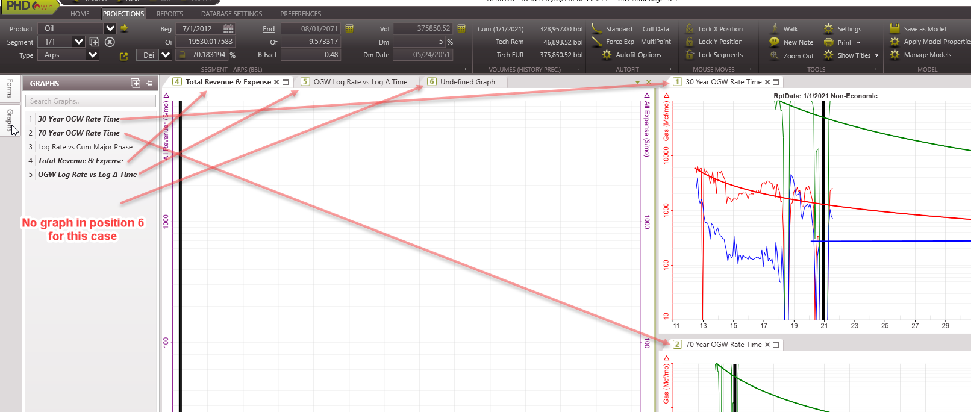The height and width of the screenshot is (412, 971).
Task: Toggle Lock Y Position
Action: point(714,42)
